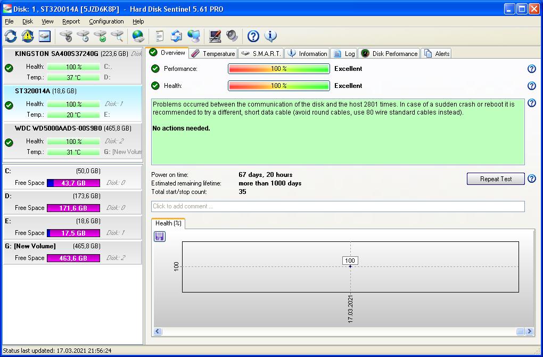The image size is (543, 357).
Task: Click the Hard Disk Sentinel title bar icon
Action: pos(7,9)
